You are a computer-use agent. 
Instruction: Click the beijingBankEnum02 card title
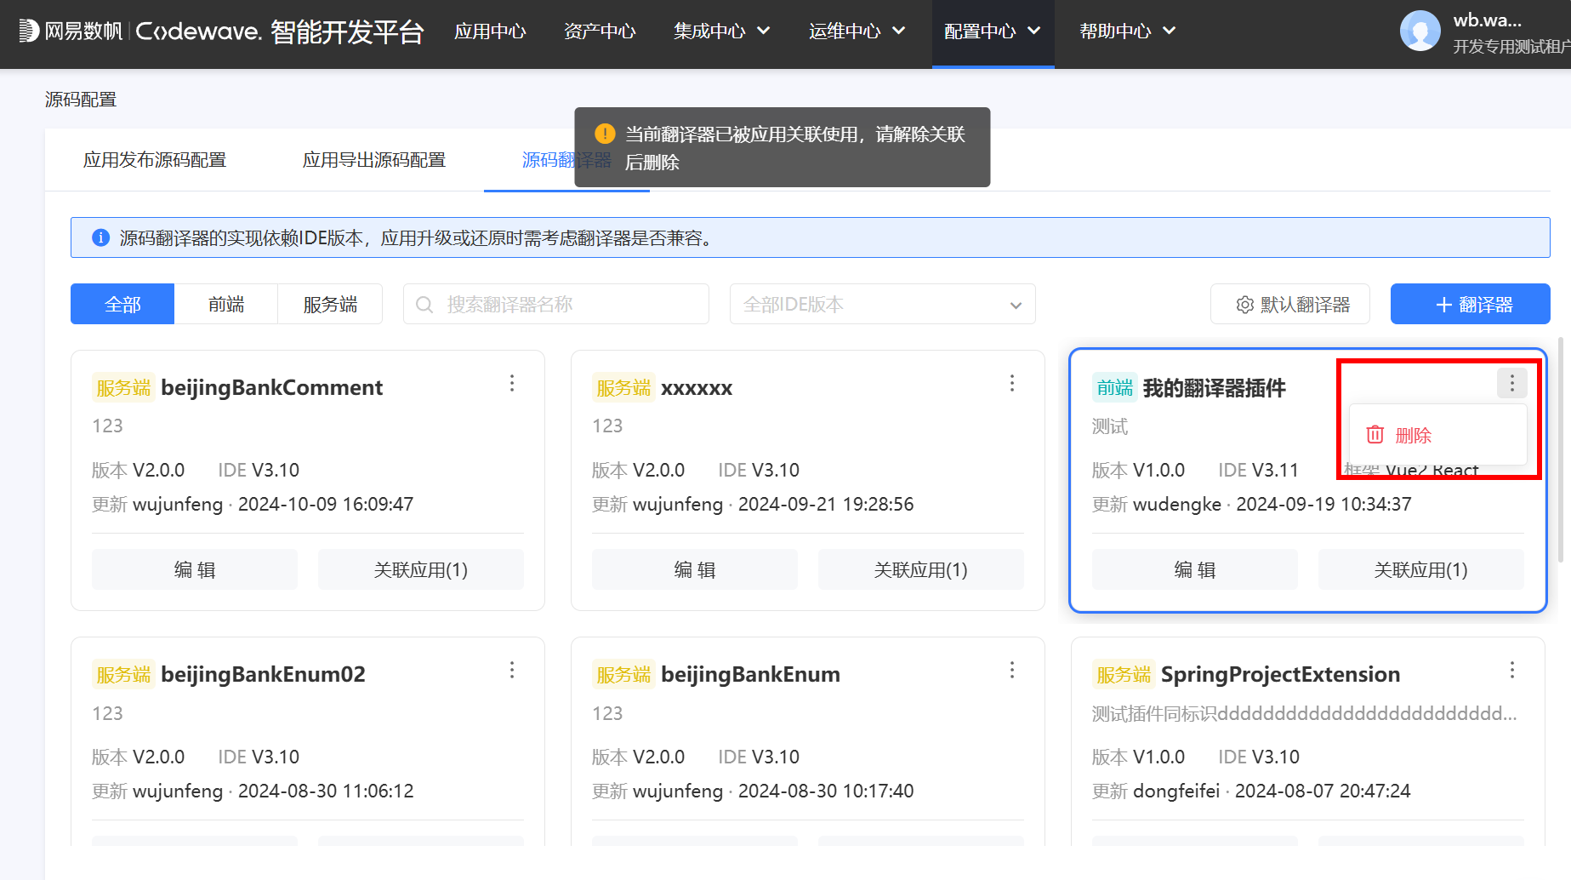pos(263,674)
